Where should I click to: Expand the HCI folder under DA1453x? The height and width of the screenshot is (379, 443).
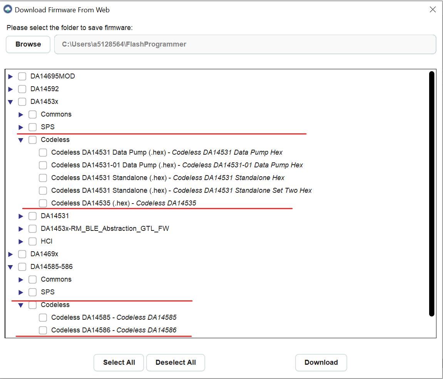[x=21, y=242]
